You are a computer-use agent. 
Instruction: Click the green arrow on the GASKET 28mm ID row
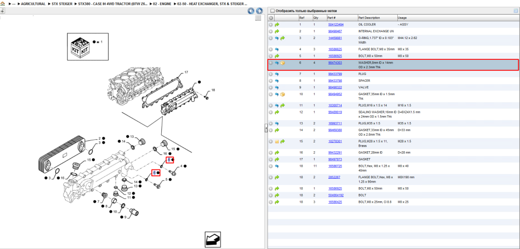click(277, 152)
